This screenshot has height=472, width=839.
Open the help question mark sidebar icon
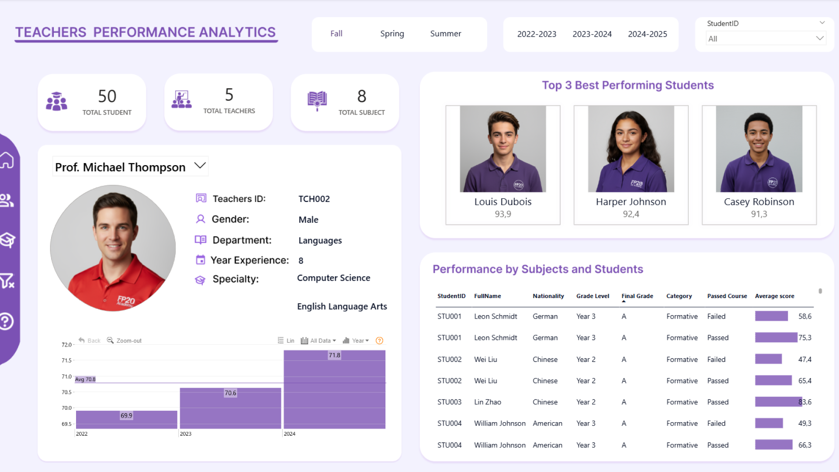point(6,322)
